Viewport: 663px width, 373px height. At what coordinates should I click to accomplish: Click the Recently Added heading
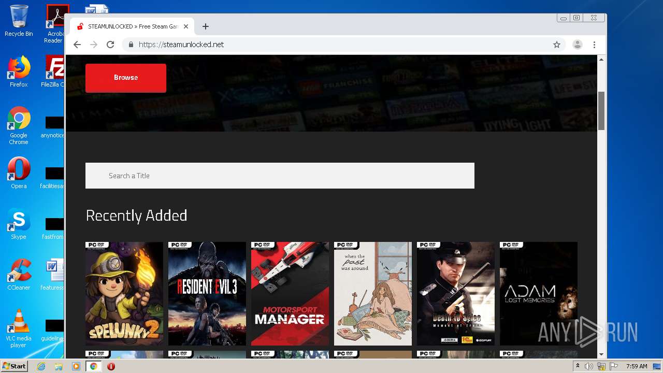pyautogui.click(x=136, y=216)
